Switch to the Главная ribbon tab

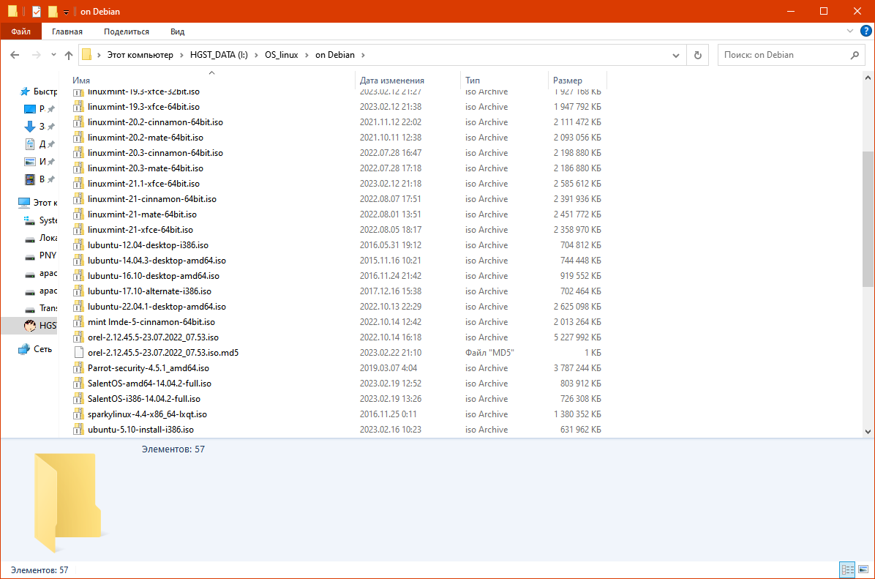[67, 31]
